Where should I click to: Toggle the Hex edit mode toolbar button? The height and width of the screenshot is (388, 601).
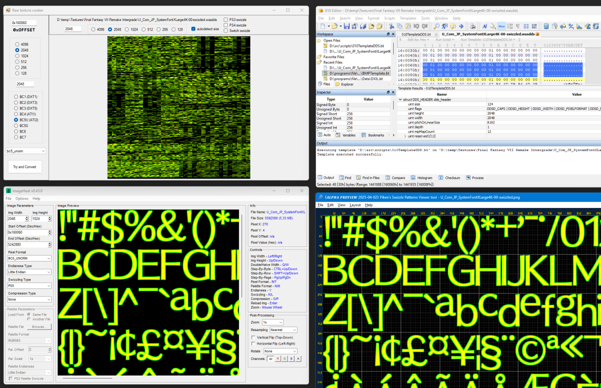[x=501, y=26]
